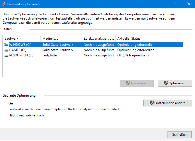Click the shield icon on Optimieren button
Screen dimensions: 195x141
[x=166, y=83]
